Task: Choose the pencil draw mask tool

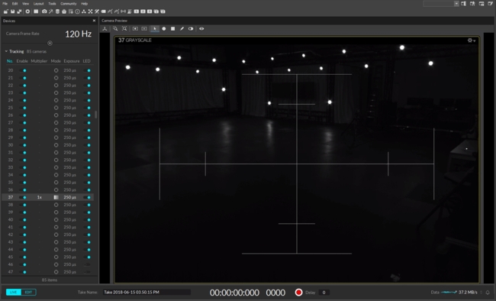Action: (182, 28)
